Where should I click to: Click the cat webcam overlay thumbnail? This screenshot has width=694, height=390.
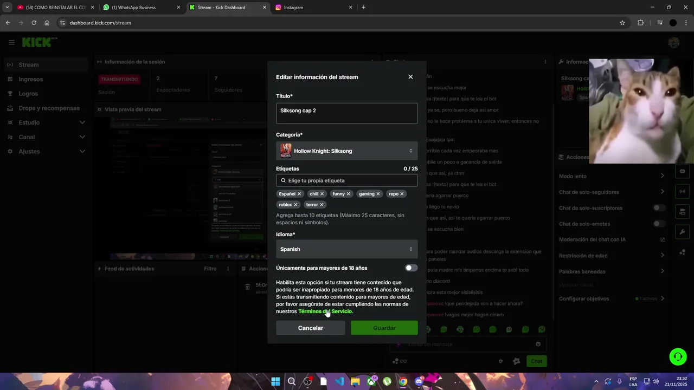pos(641,111)
